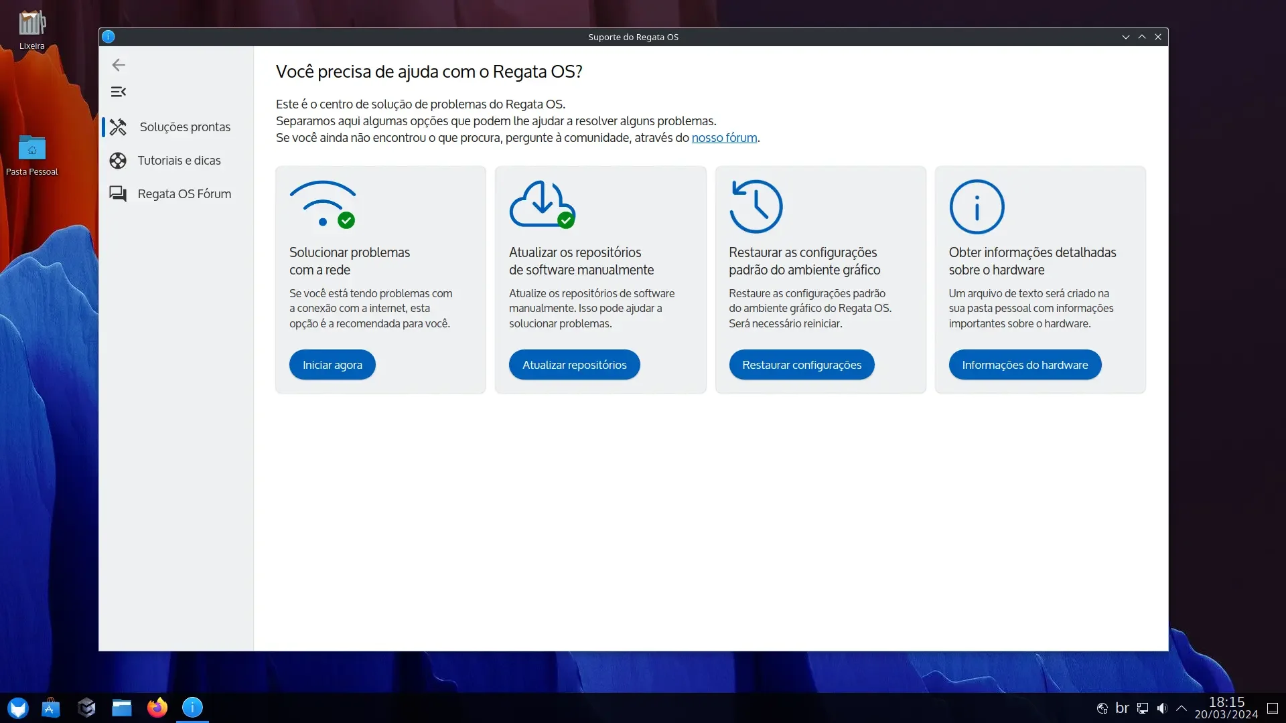
Task: Expand hidden system tray icons
Action: 1182,708
